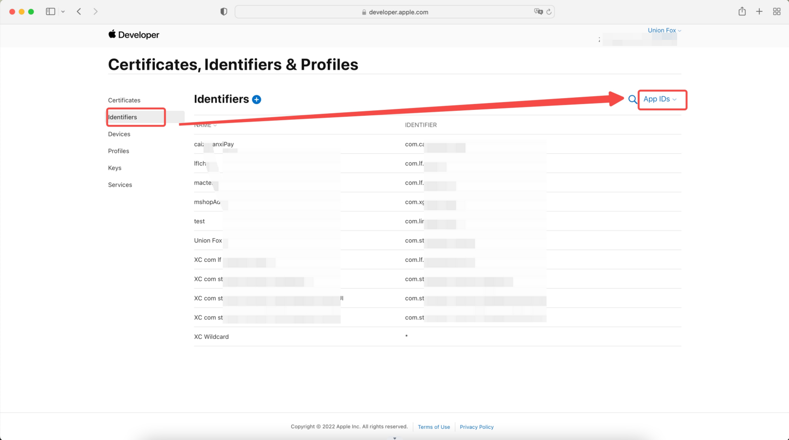Open the privacy shield report icon
Screen dimensions: 789x440
coord(224,12)
